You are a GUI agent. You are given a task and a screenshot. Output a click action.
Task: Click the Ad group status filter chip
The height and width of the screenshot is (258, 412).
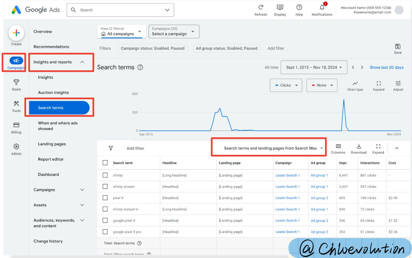[227, 48]
